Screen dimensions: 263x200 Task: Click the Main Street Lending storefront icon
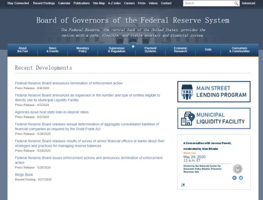pos(187,92)
